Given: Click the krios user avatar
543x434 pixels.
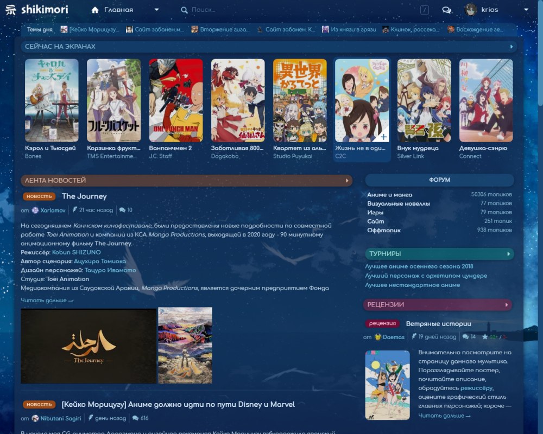Looking at the screenshot, I should tap(471, 10).
